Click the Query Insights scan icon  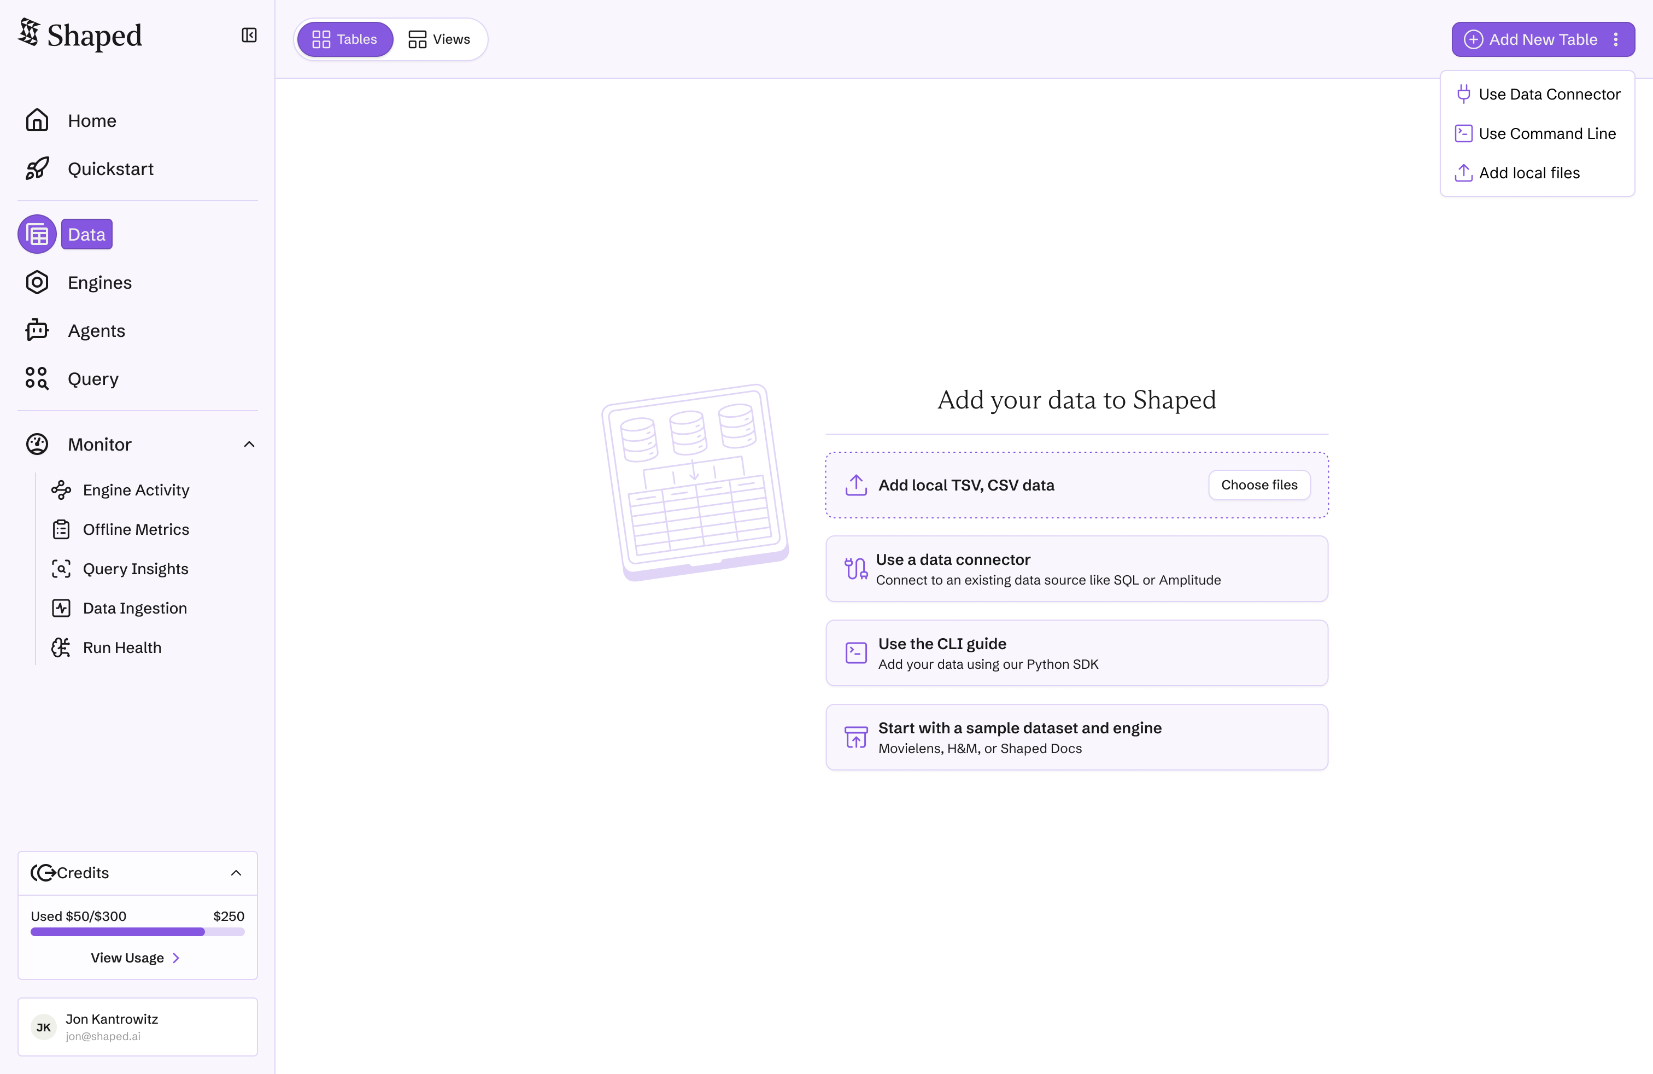click(61, 569)
